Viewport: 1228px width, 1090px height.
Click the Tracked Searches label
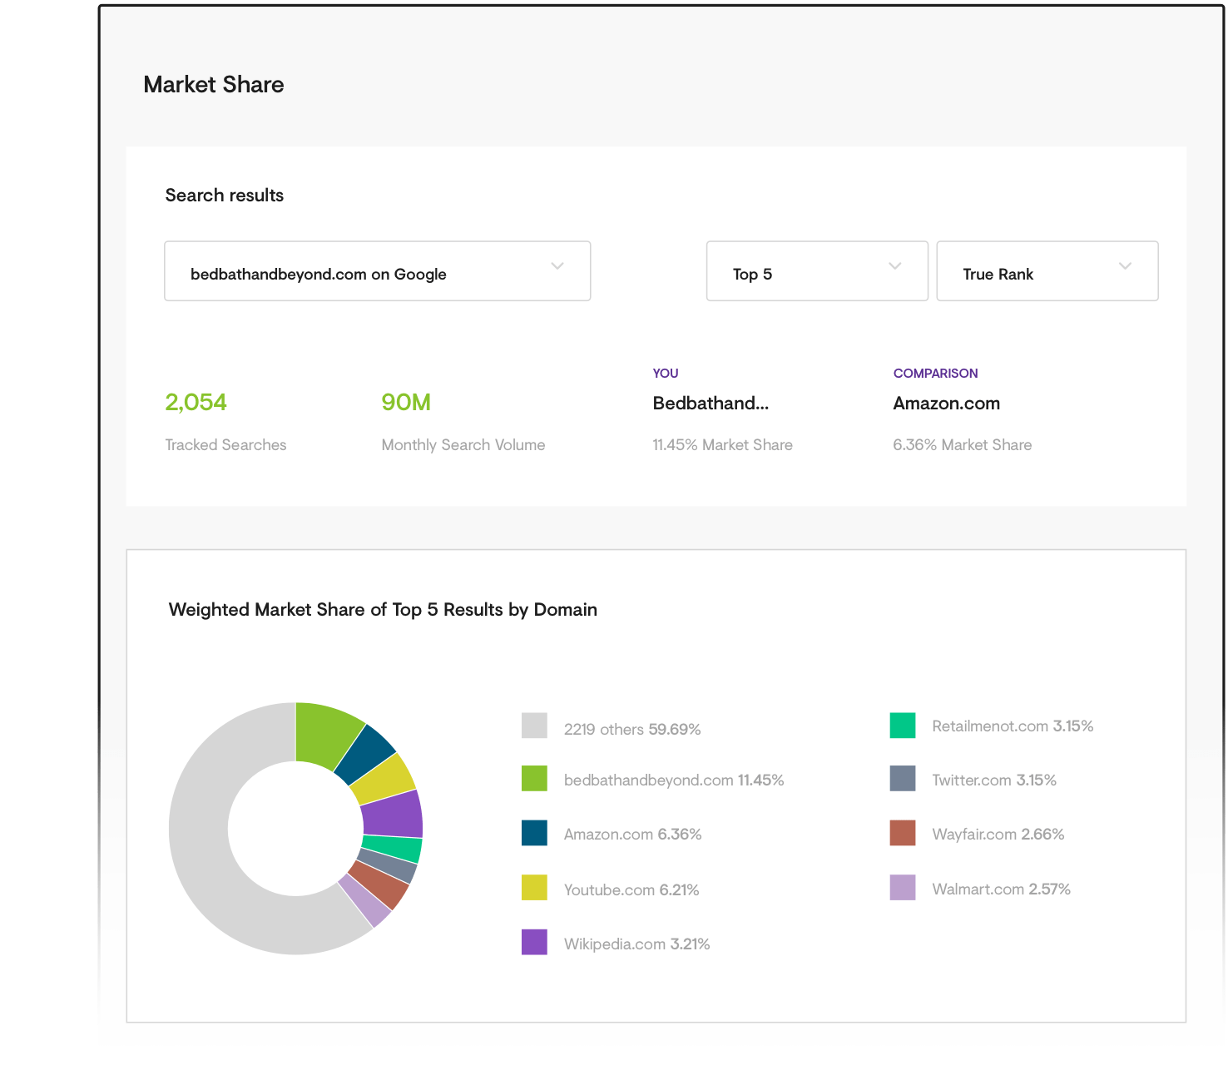click(x=225, y=445)
